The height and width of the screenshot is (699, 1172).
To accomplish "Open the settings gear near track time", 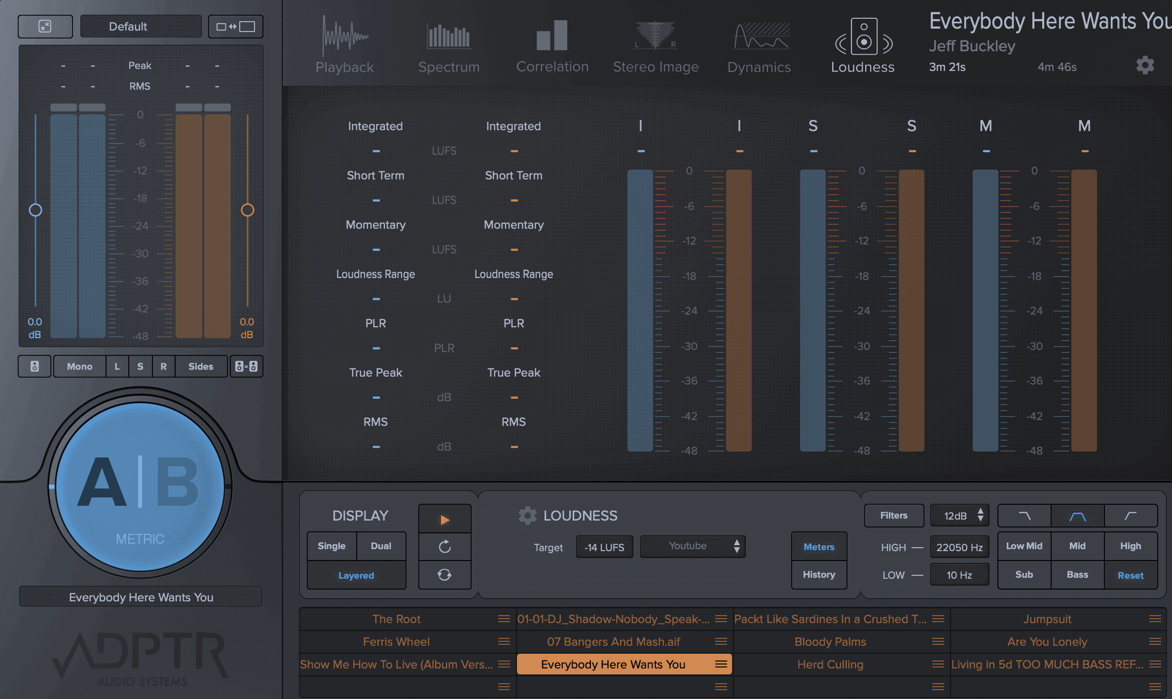I will point(1145,65).
